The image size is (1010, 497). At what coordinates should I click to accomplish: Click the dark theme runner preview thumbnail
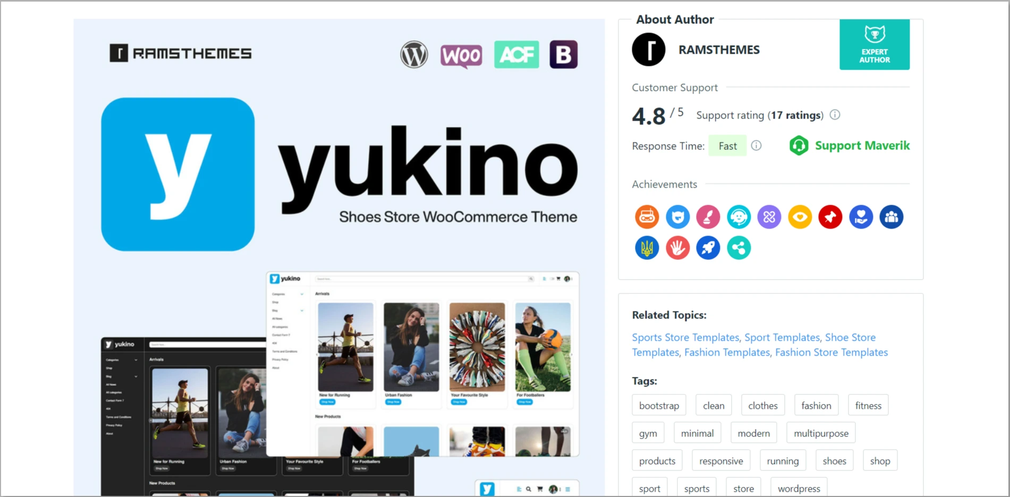point(180,413)
